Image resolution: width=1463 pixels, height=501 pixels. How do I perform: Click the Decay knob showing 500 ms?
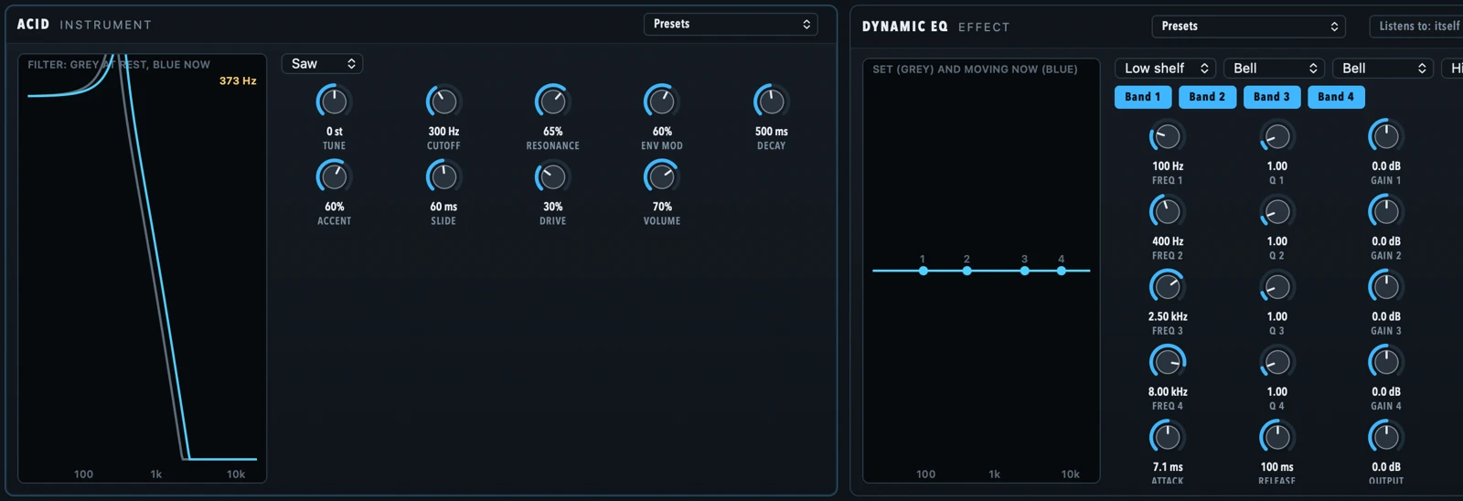pyautogui.click(x=771, y=101)
